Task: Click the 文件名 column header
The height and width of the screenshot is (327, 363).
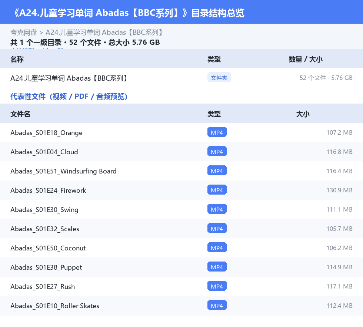Action: 20,114
